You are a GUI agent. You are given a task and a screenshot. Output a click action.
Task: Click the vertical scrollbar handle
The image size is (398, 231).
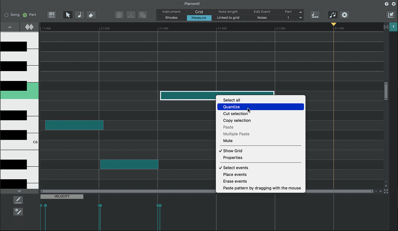pos(386,91)
